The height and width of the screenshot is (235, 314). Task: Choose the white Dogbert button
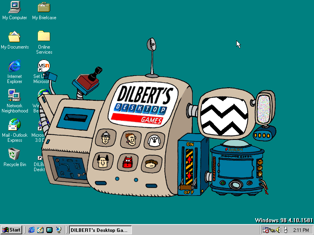pos(154,141)
